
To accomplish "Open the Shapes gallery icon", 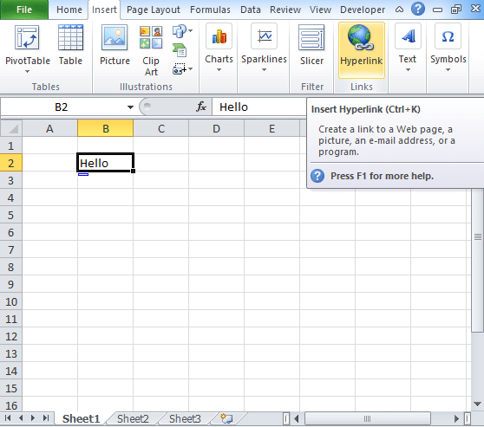I will [x=179, y=31].
